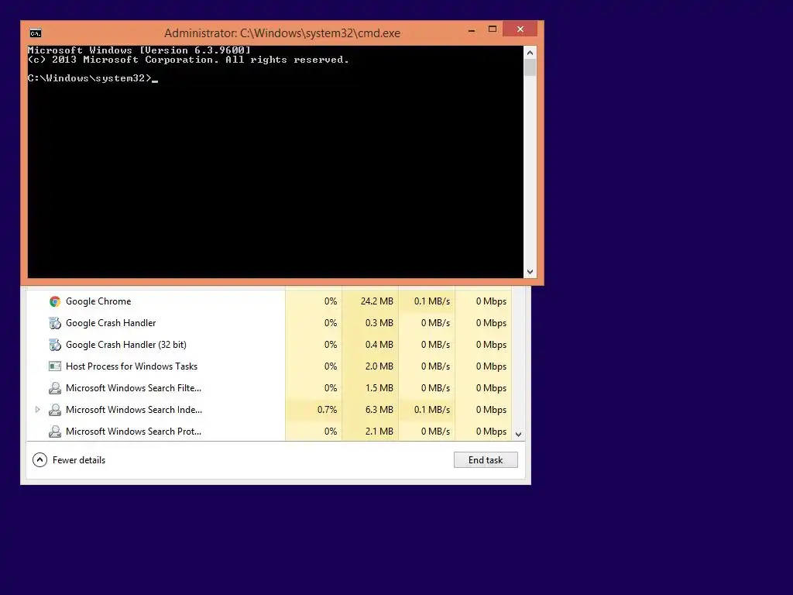Image resolution: width=793 pixels, height=595 pixels.
Task: Maximize the command prompt window
Action: (493, 29)
